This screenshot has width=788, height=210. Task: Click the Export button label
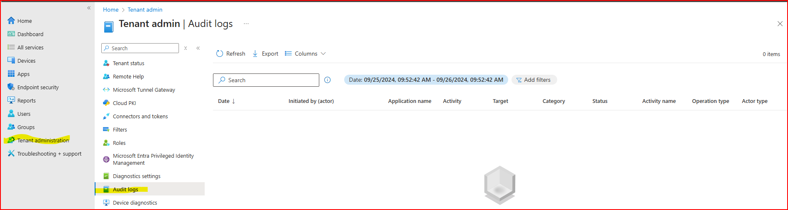270,54
